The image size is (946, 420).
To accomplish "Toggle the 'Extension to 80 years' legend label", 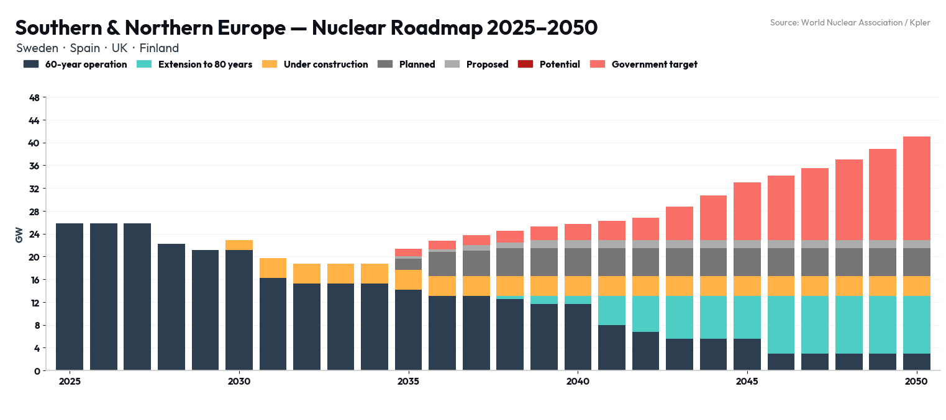I will (205, 65).
